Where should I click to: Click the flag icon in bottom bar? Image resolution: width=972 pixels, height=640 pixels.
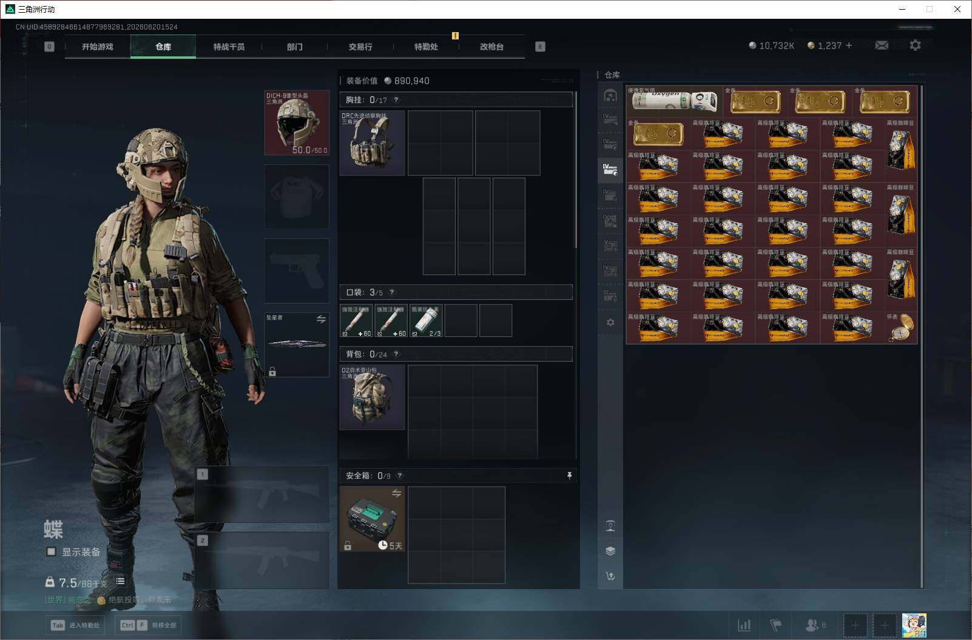tap(776, 625)
